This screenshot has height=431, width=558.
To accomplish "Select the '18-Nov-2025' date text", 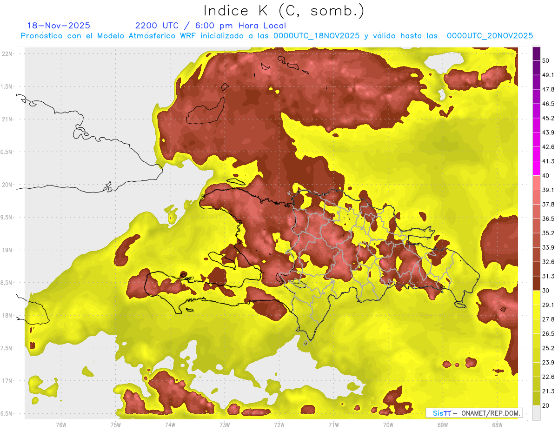I will pyautogui.click(x=59, y=26).
